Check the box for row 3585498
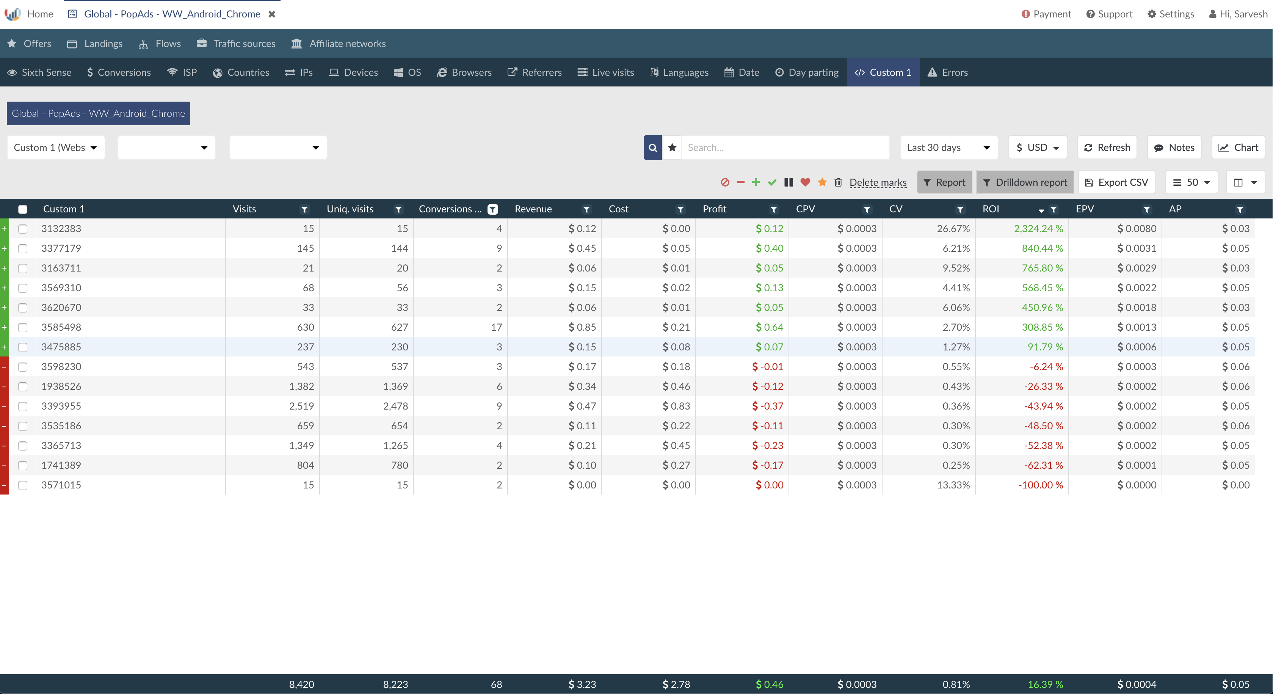The image size is (1273, 694). (x=23, y=328)
